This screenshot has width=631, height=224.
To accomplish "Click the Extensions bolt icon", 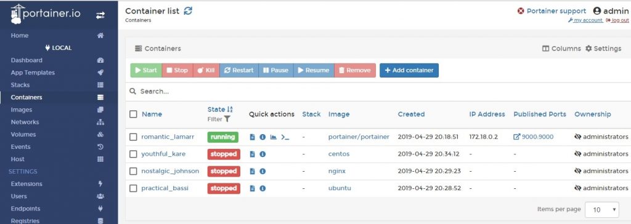I will click(100, 184).
